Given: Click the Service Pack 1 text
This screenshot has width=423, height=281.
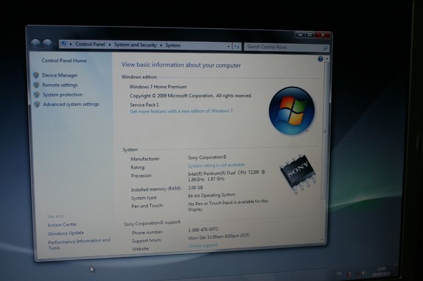Looking at the screenshot, I should point(144,105).
